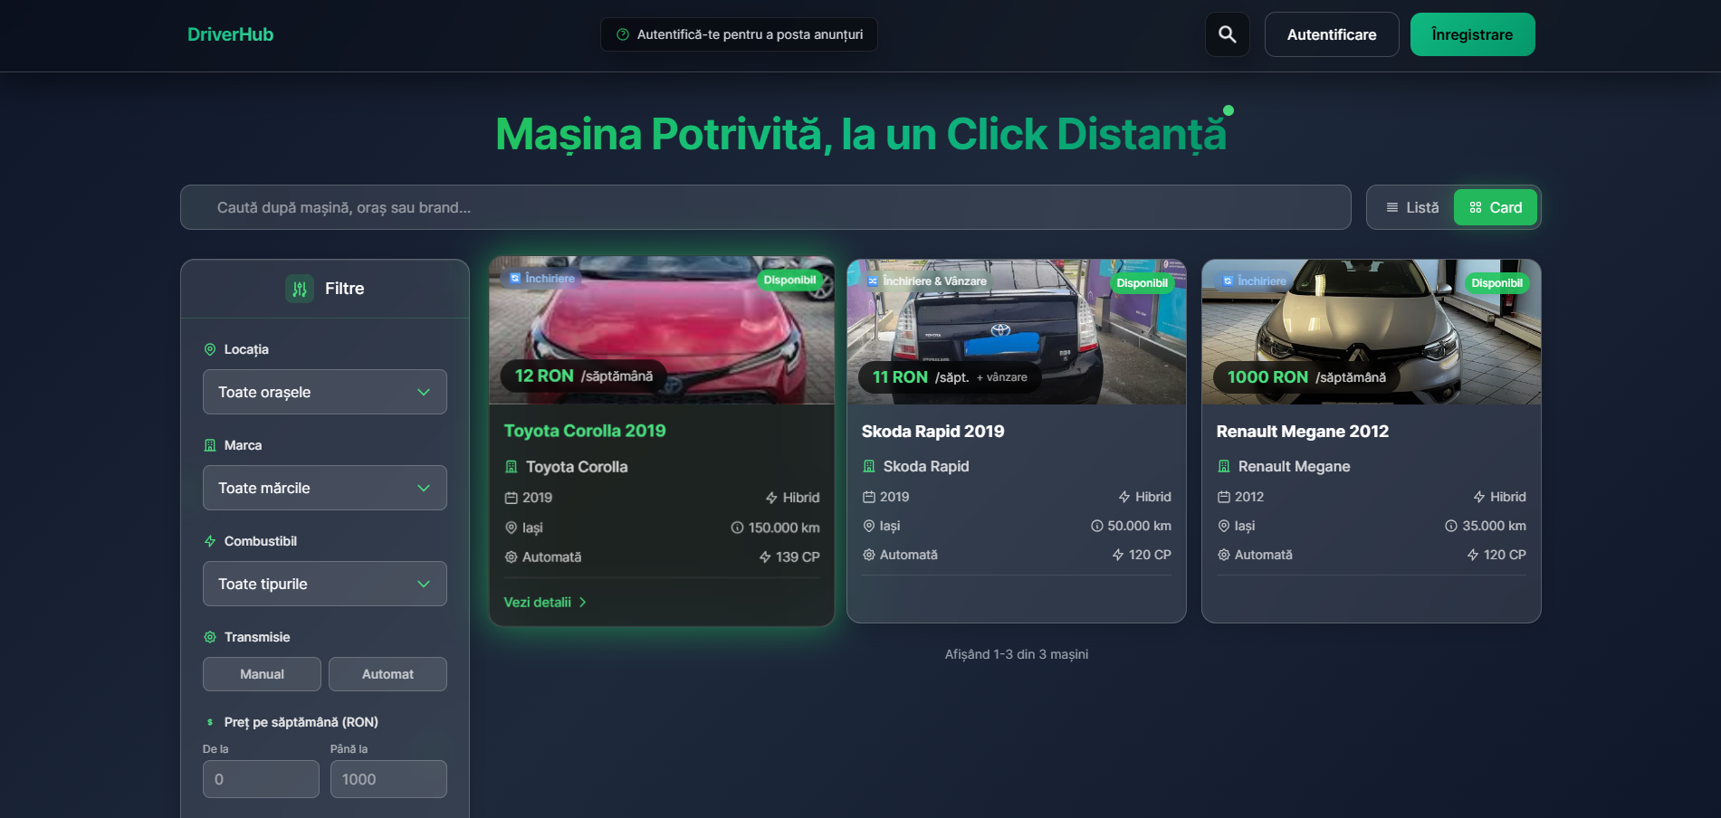
Task: Click Disponibil badge on Skoda card
Action: tap(1142, 283)
